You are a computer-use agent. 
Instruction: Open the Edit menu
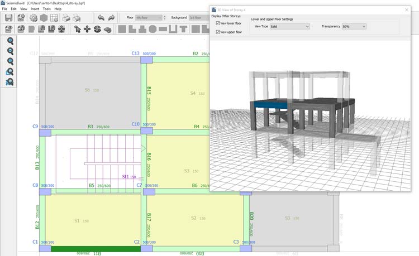click(13, 9)
